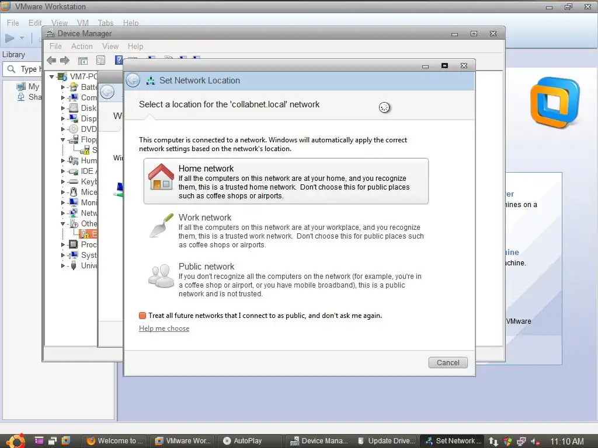
Task: Expand the Batteries node in Device Manager
Action: tap(63, 87)
